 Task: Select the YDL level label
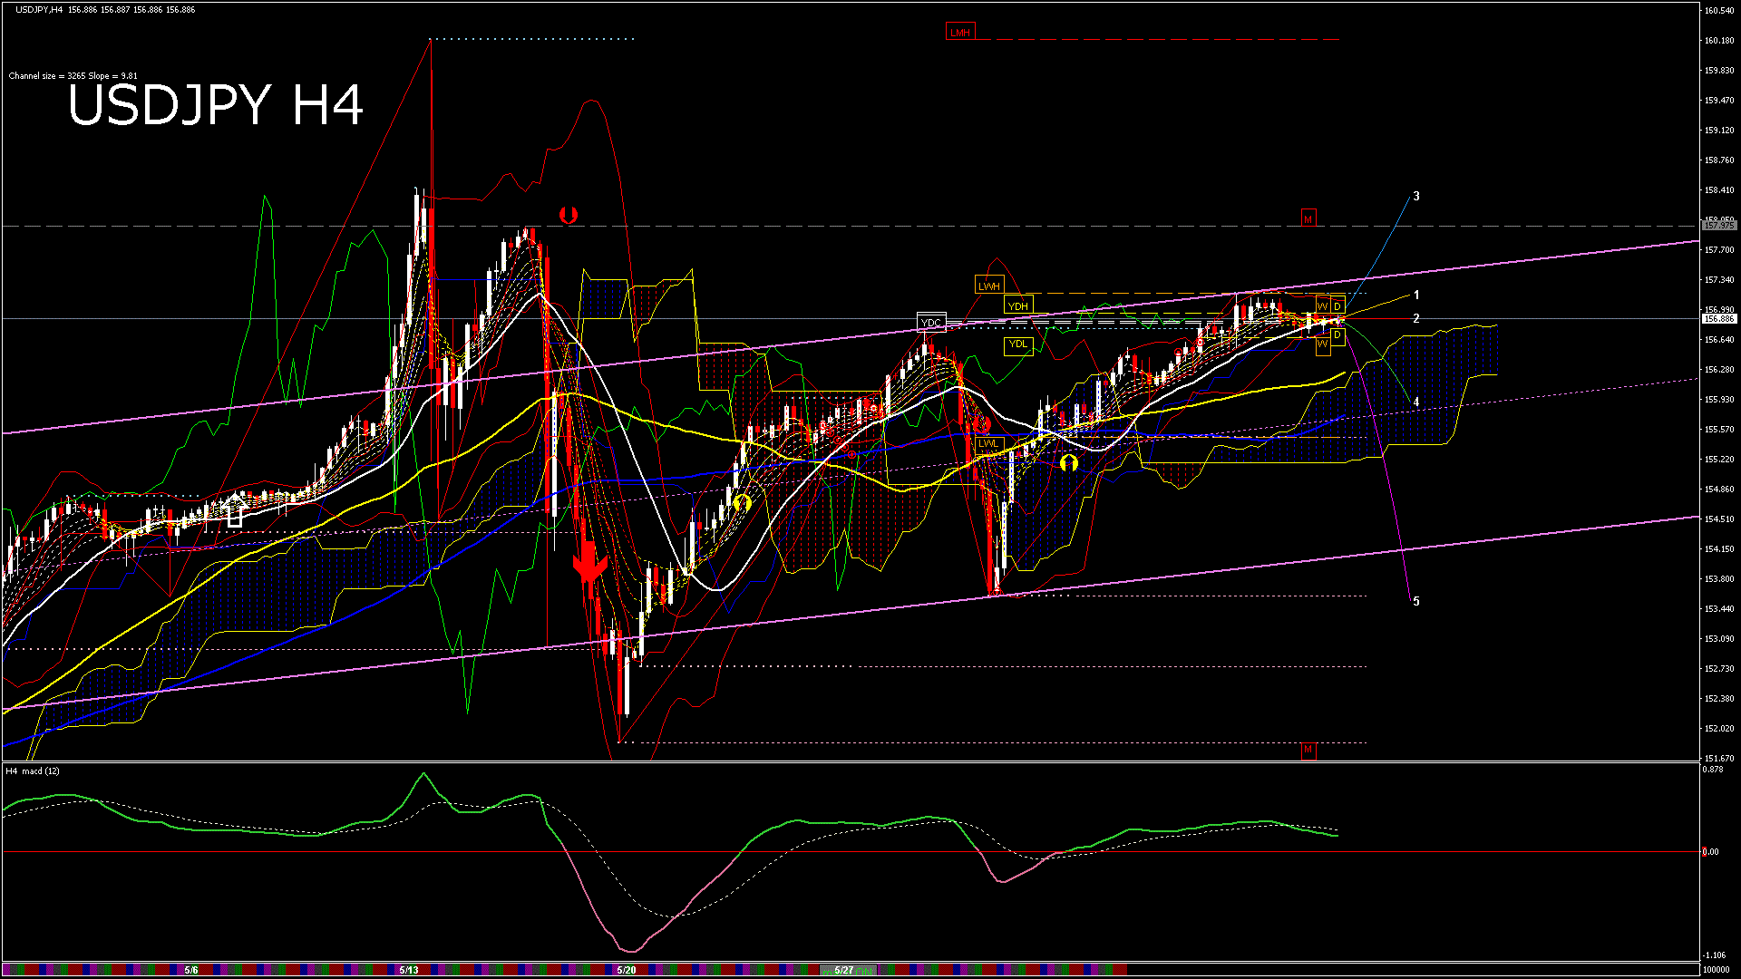pos(1018,344)
